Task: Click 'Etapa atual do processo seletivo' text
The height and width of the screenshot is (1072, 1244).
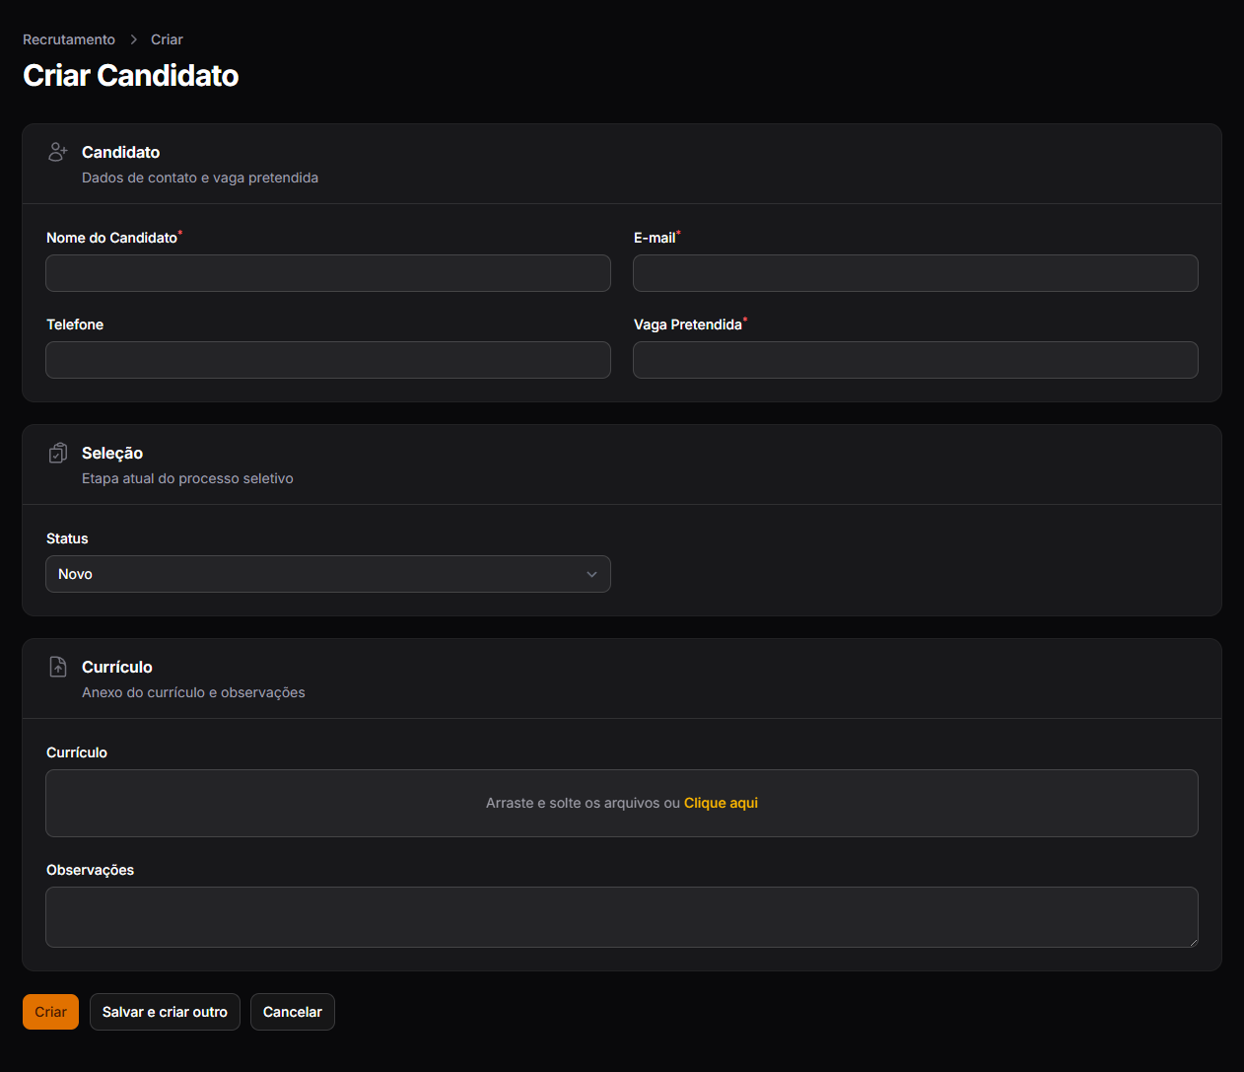Action: (x=187, y=478)
